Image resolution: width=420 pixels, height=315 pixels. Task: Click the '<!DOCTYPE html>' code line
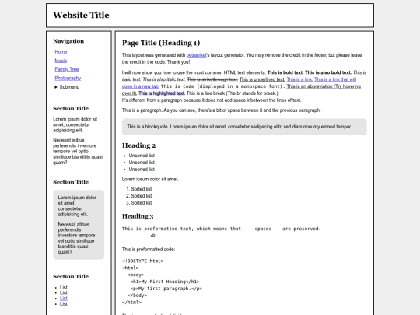coord(143,261)
